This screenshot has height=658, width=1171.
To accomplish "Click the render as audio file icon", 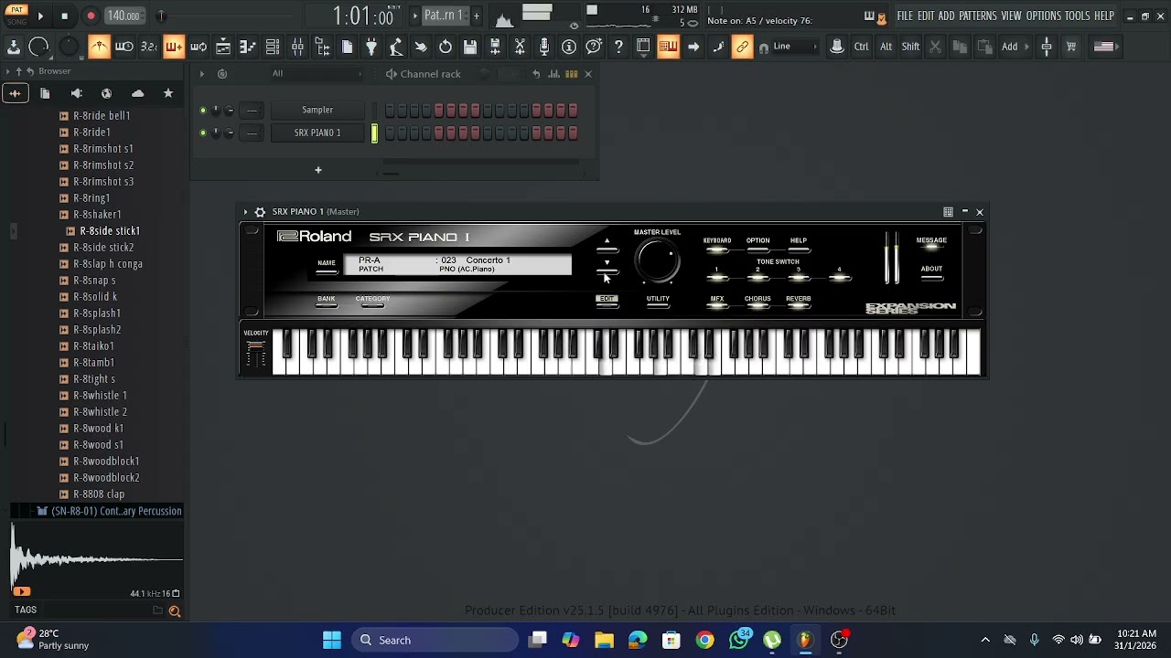I will [x=495, y=47].
